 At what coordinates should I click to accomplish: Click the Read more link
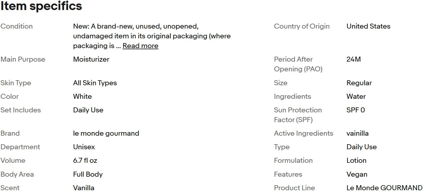pos(140,46)
